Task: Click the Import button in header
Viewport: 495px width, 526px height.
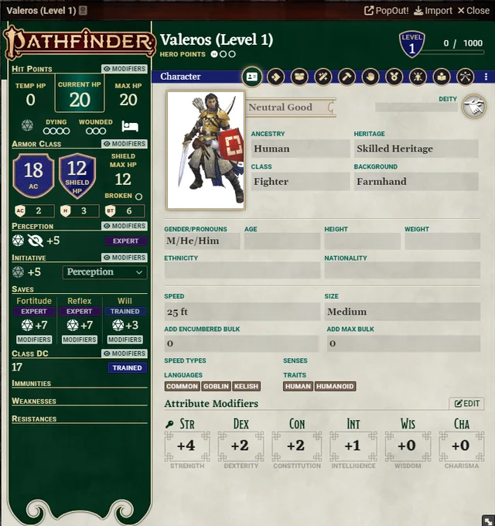Action: click(433, 10)
